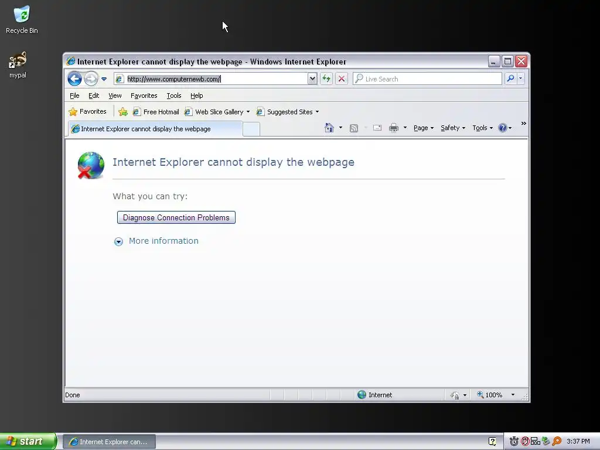Click inside the Live Search box

coord(427,79)
